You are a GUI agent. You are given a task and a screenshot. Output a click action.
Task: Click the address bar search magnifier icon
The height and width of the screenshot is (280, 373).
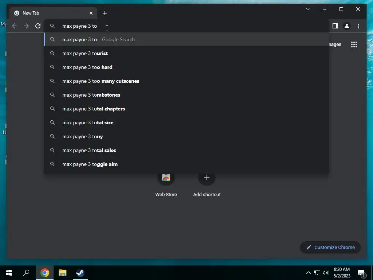(x=52, y=26)
